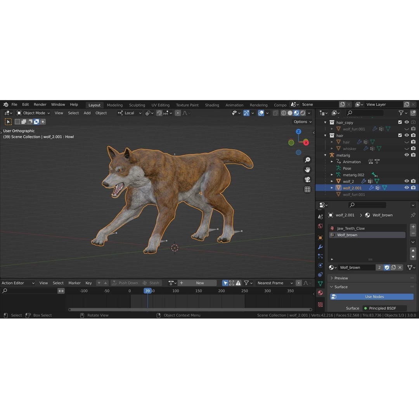Click blue Z axis gizmo ball

(298, 132)
